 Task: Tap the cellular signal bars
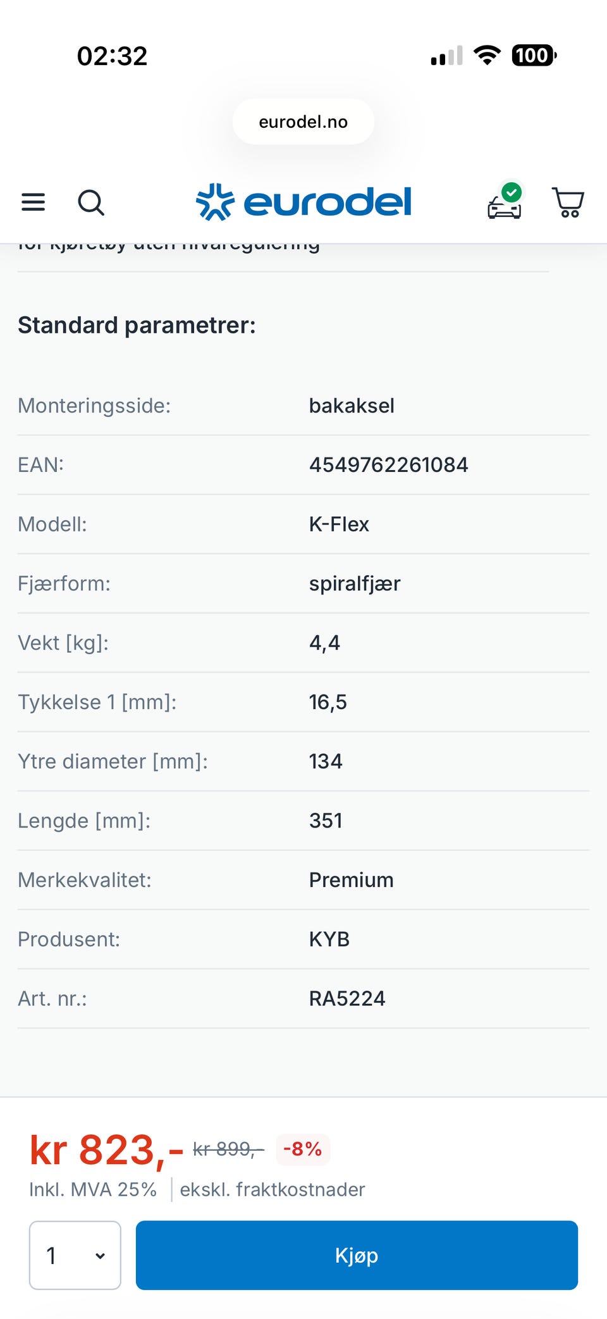point(446,56)
